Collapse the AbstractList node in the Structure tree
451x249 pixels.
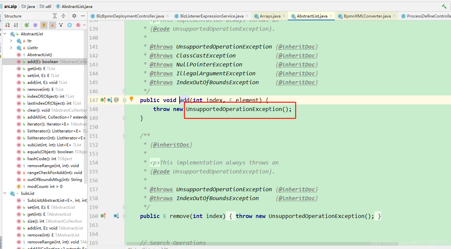tap(4, 34)
